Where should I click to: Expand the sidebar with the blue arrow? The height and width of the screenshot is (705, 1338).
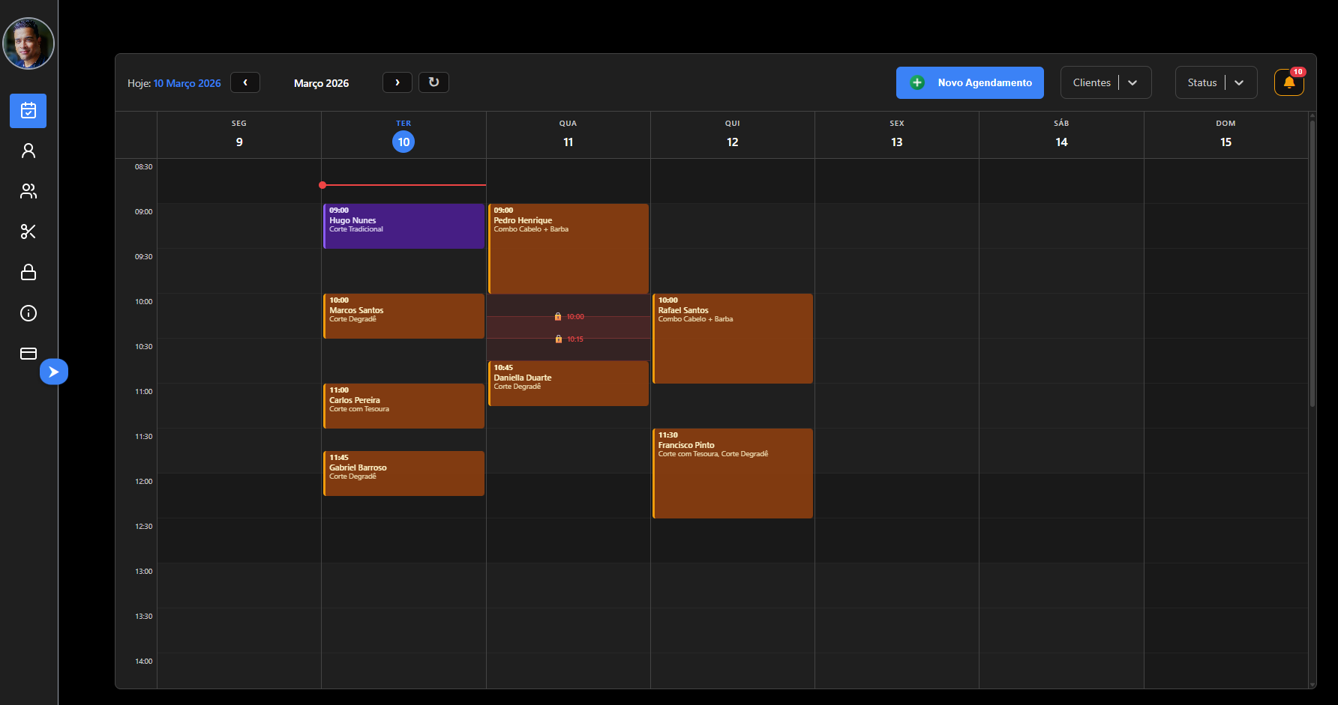53,371
